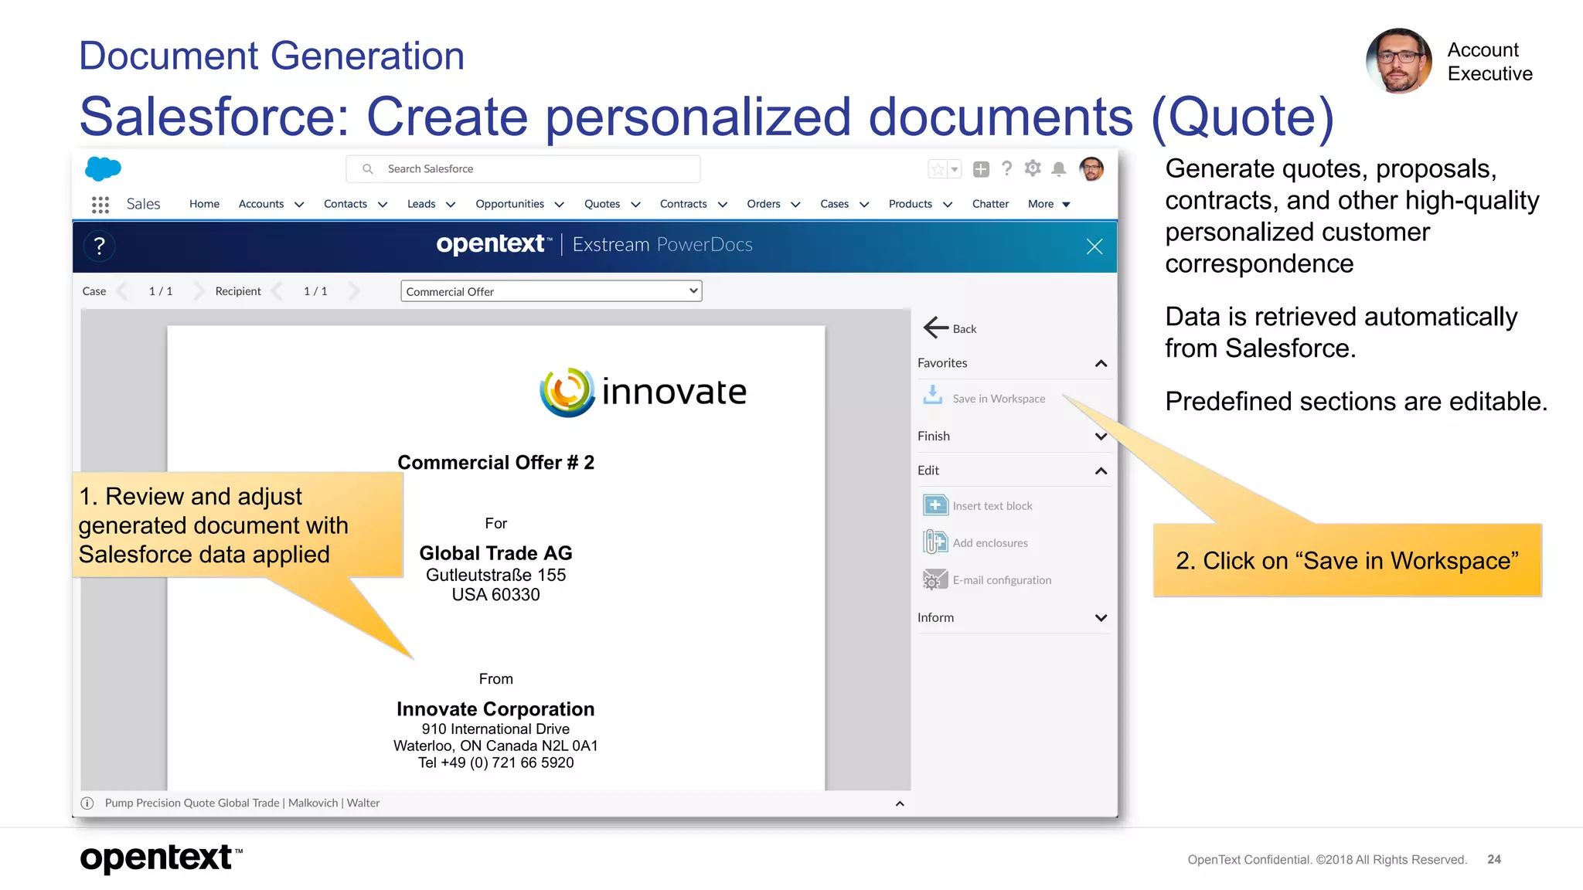The image size is (1583, 890).
Task: Click the Back label
Action: click(x=965, y=329)
